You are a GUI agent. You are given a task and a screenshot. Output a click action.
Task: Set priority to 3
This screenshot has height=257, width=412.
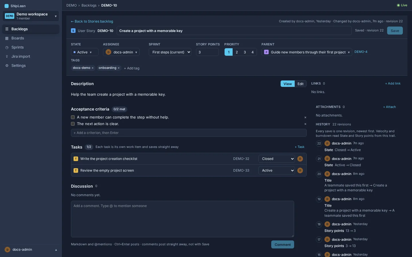click(245, 52)
